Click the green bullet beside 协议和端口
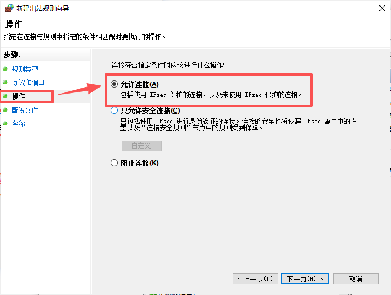 click(5, 82)
